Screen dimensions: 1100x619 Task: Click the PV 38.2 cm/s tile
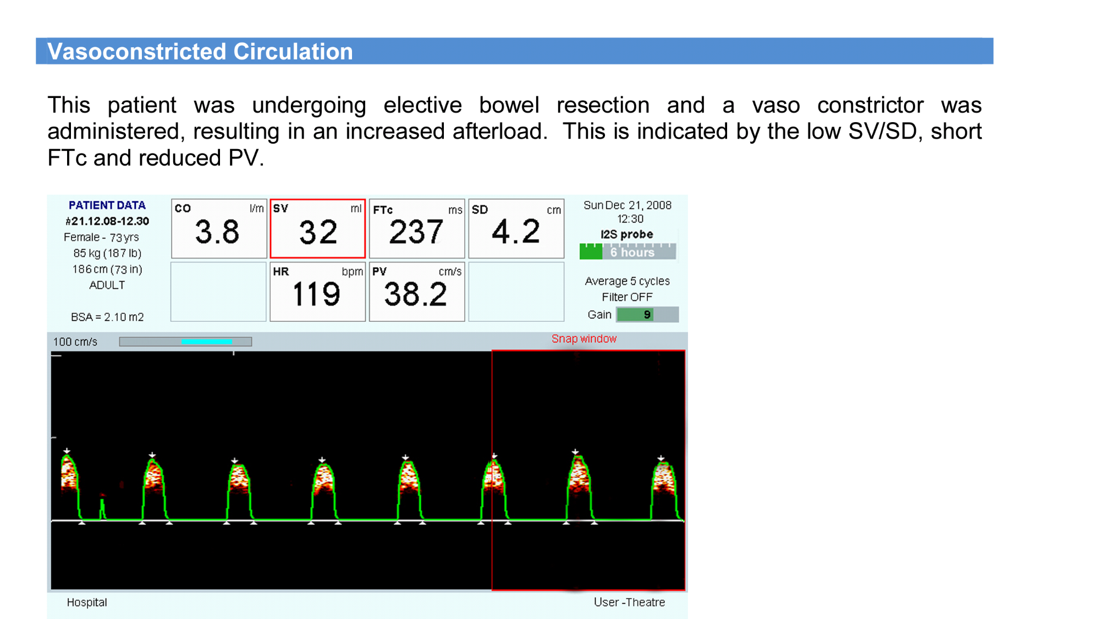(416, 292)
